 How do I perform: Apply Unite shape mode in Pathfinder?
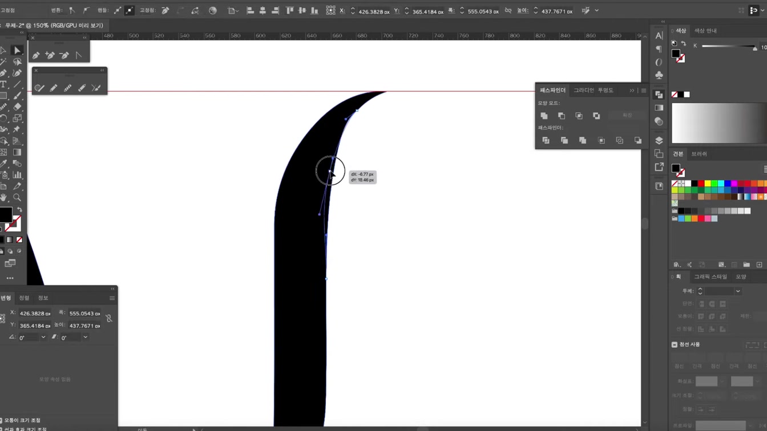[544, 116]
